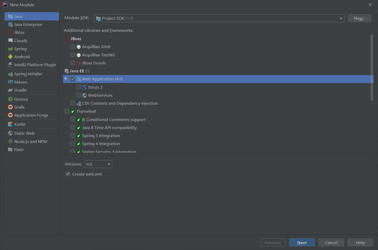Enable the Struts 2 checkbox

pyautogui.click(x=79, y=87)
